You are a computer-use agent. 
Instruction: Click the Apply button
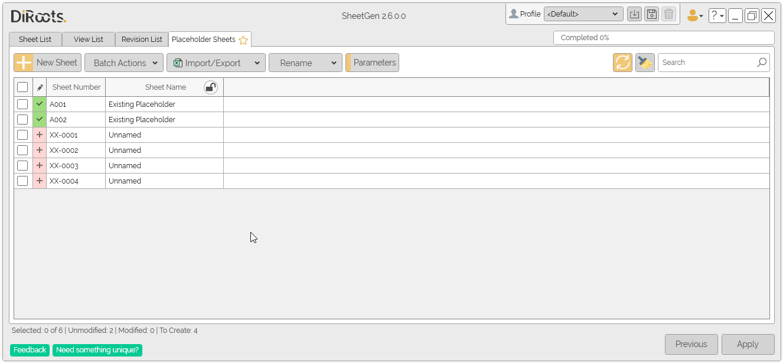pos(748,344)
